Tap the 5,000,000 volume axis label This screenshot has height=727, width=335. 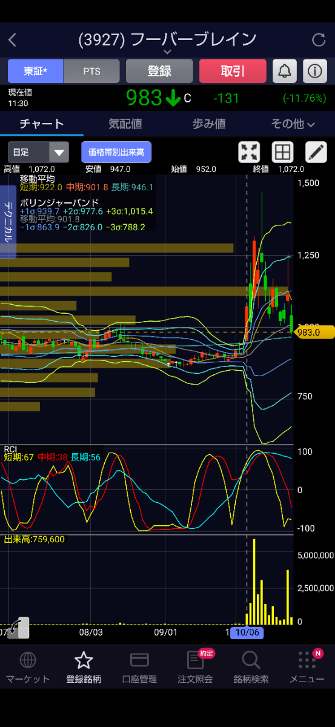[316, 555]
